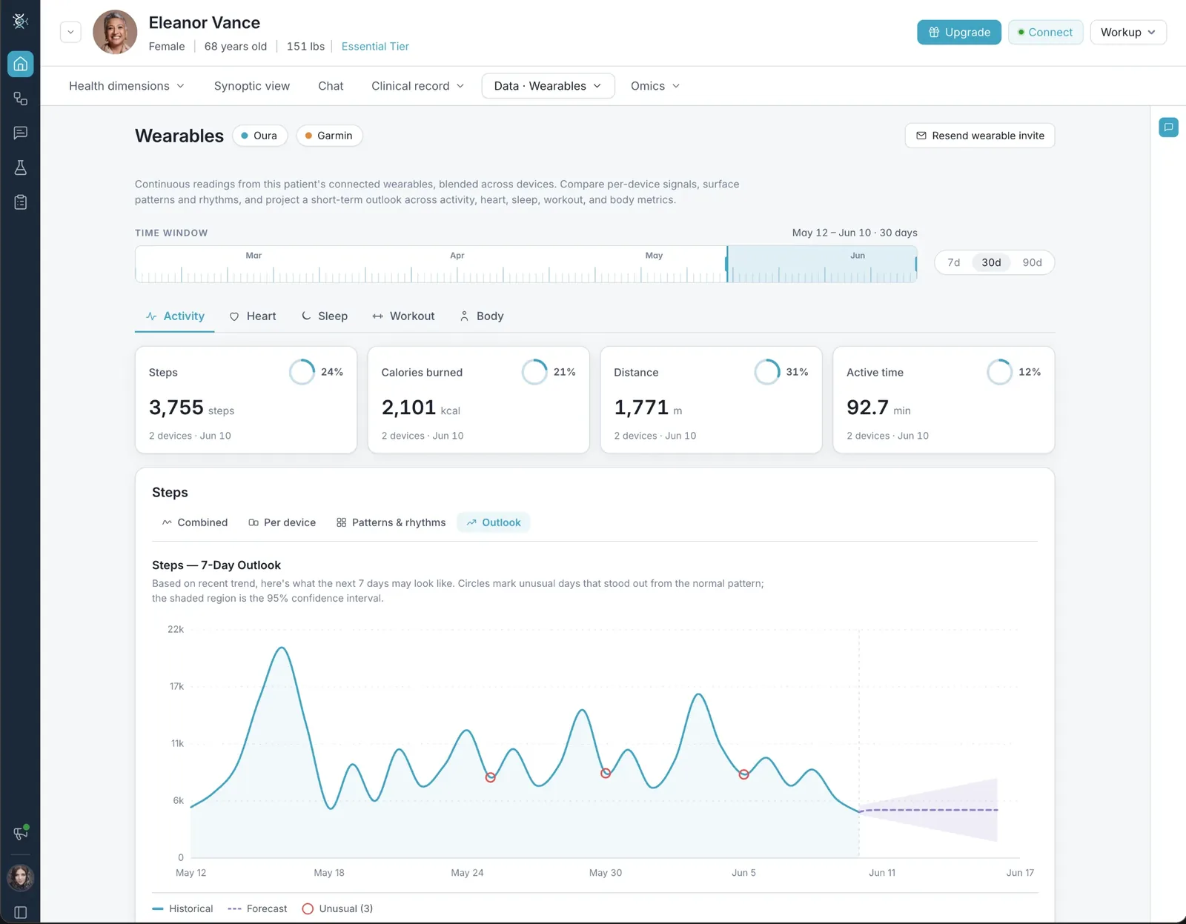This screenshot has height=924, width=1186.
Task: Switch to the Activity tab
Action: [x=175, y=316]
